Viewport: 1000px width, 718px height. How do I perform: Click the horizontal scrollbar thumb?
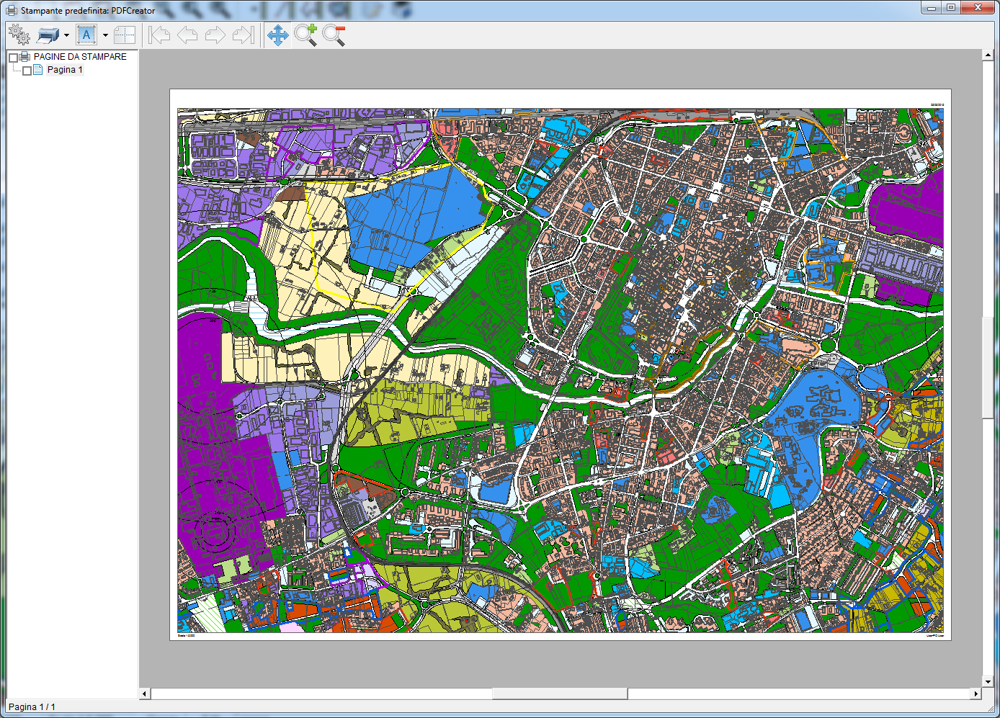[x=560, y=694]
